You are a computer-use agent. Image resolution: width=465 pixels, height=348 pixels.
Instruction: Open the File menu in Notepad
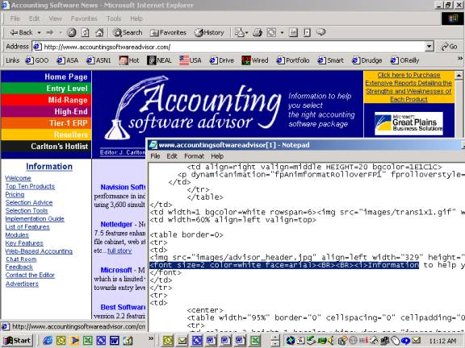(155, 156)
